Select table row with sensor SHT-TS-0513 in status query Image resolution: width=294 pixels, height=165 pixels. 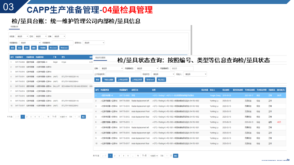coord(190,122)
